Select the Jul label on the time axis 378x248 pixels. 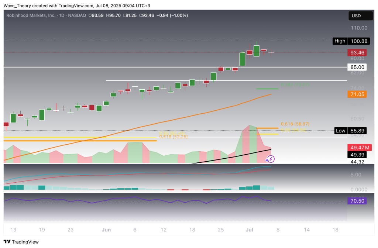point(249,230)
